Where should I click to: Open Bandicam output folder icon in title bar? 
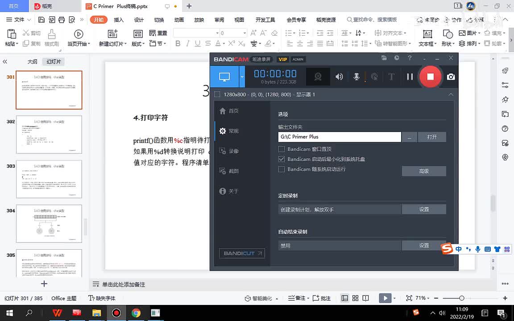pyautogui.click(x=384, y=58)
